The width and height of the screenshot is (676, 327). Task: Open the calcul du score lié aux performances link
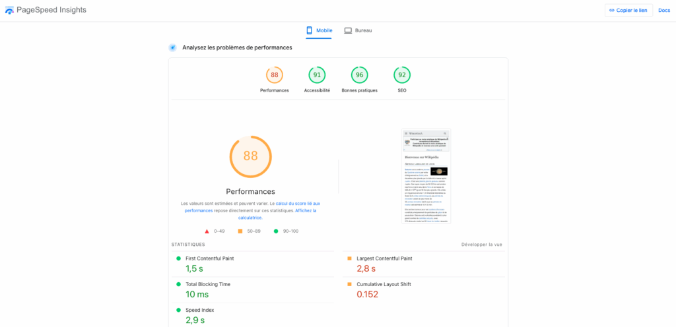click(x=252, y=207)
